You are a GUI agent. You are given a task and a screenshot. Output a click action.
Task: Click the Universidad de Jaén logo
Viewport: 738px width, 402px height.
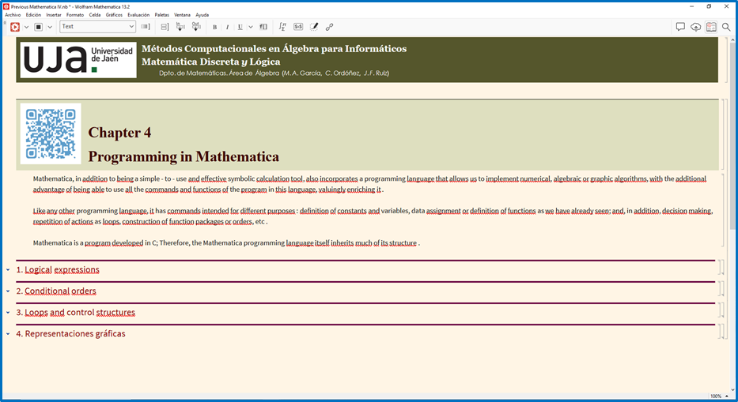[x=78, y=60]
